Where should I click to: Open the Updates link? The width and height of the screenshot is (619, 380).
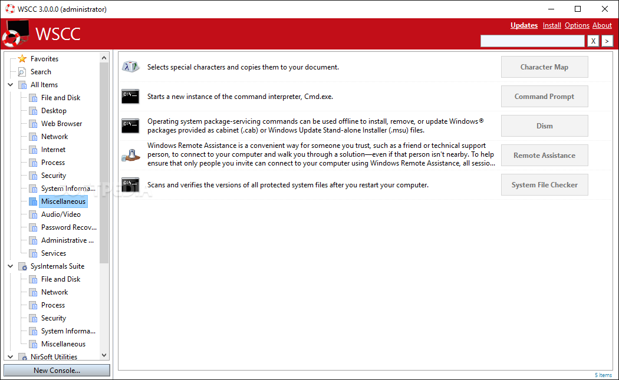(524, 25)
